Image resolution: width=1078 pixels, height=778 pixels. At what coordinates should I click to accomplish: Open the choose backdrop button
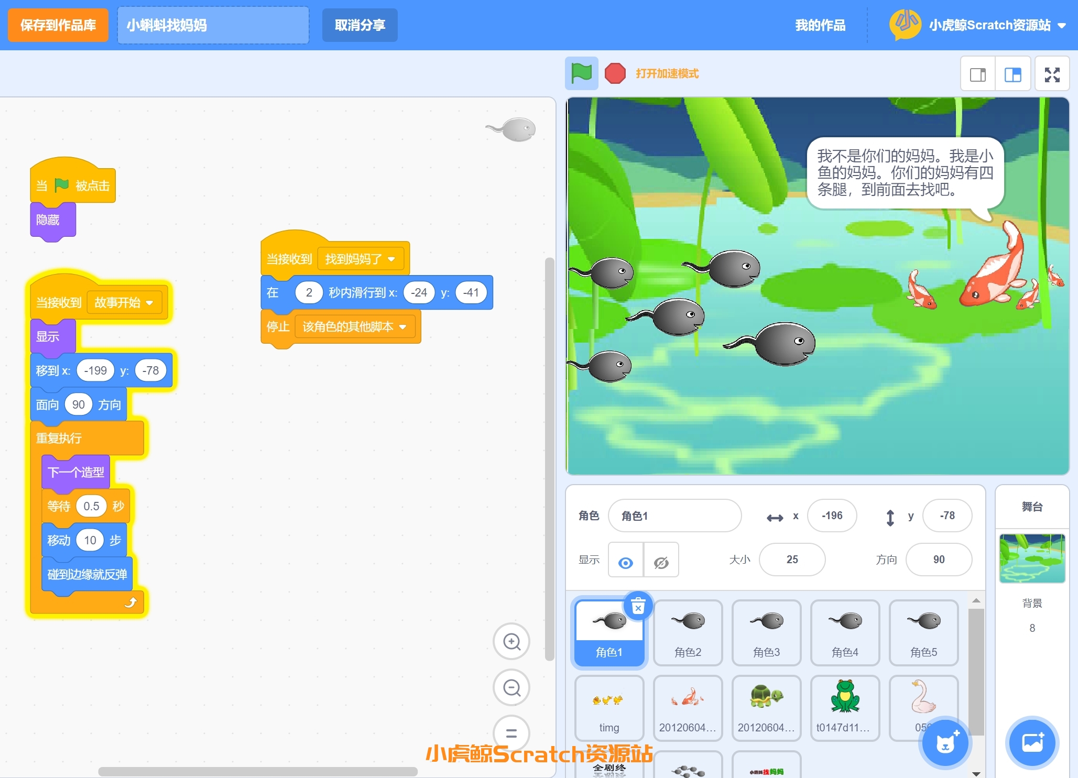[1032, 743]
